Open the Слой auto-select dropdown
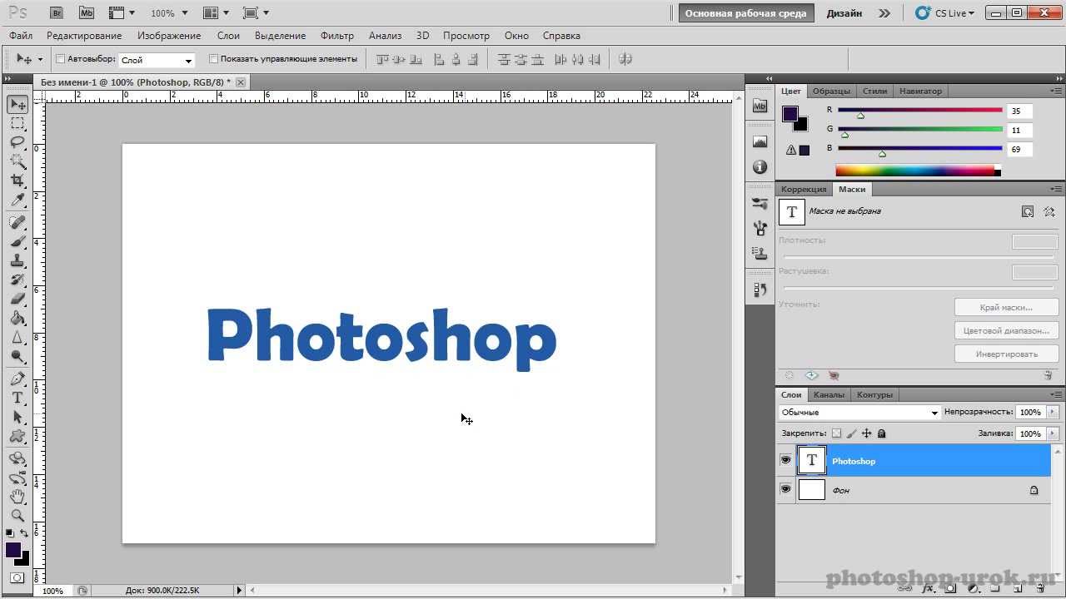The width and height of the screenshot is (1066, 599). 157,60
